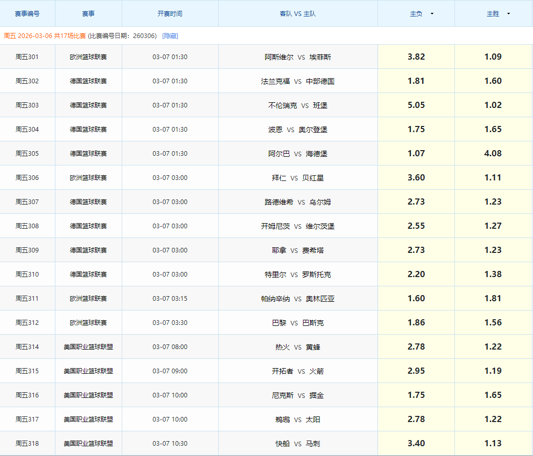Screen dimensions: 533x456
Task: Select 主负 odds 3.60 for 周五306
Action: (416, 178)
